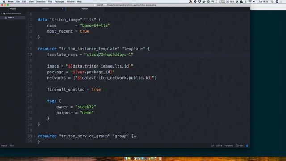Click the volume icon in menu bar
The width and height of the screenshot is (286, 161).
[x=254, y=2]
